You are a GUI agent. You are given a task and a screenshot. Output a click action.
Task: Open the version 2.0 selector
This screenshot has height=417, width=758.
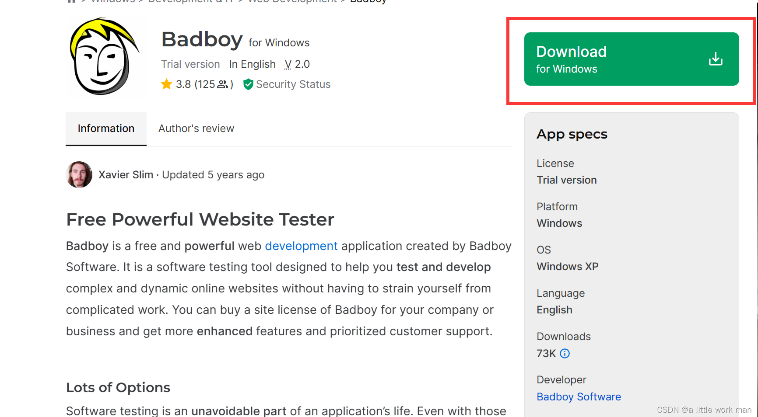[x=297, y=64]
